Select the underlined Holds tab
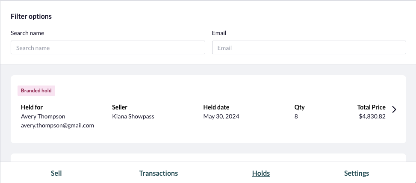The width and height of the screenshot is (416, 183). click(x=261, y=173)
